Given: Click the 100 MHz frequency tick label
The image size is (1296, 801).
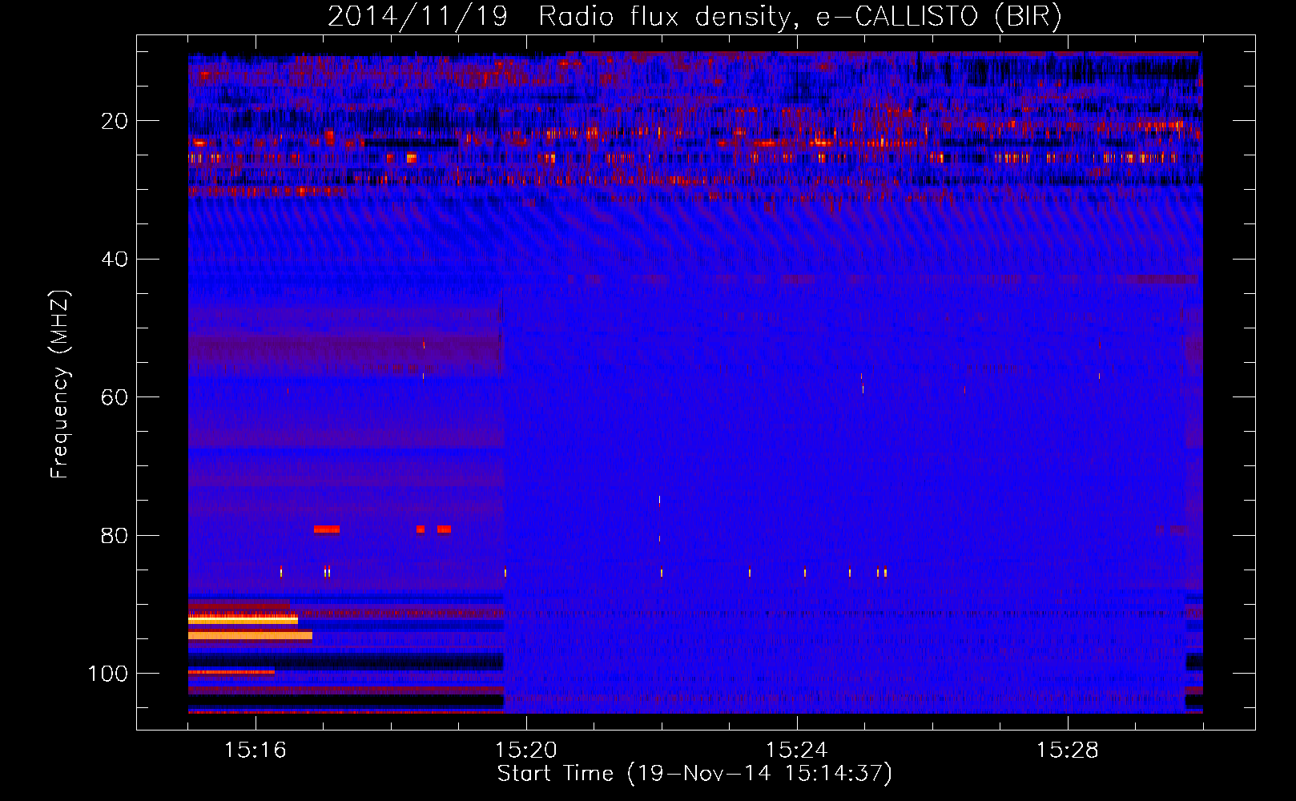Looking at the screenshot, I should [x=108, y=674].
